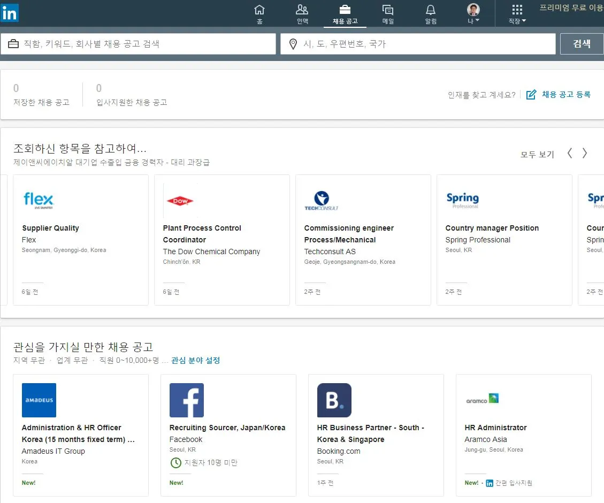Go to Home (홈) icon

click(259, 14)
